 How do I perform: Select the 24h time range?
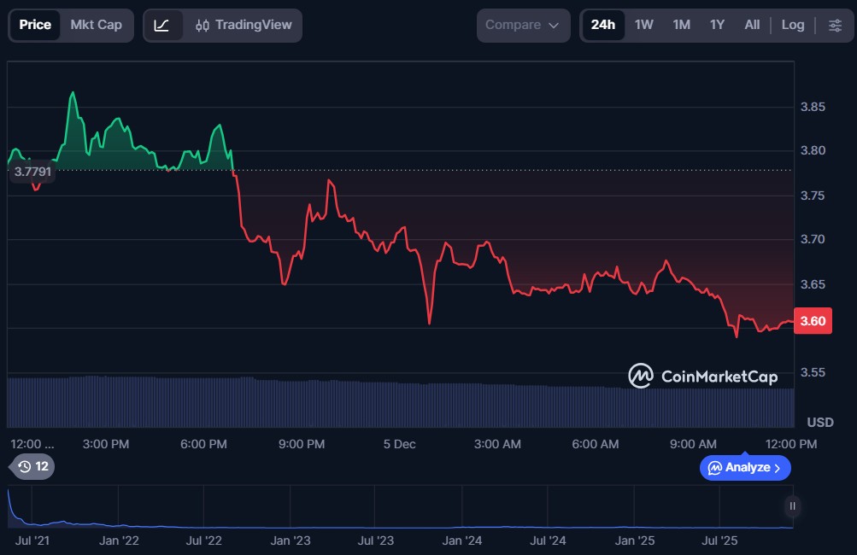pos(602,25)
